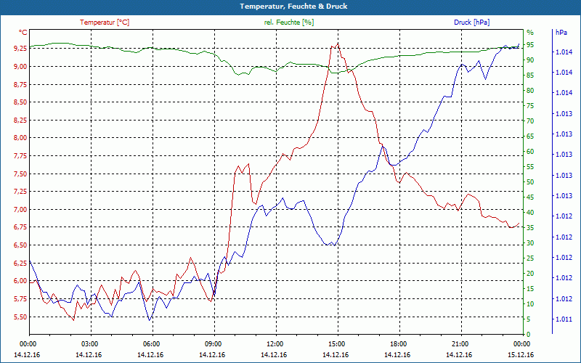Select the red "Temperatur [°C]" legend label

[x=105, y=23]
